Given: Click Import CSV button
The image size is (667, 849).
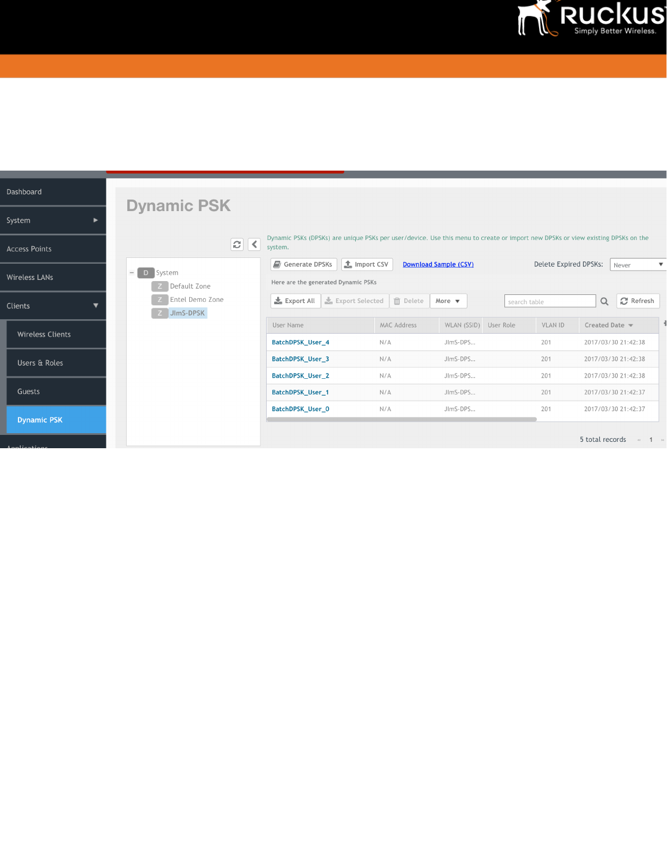Looking at the screenshot, I should click(x=367, y=264).
